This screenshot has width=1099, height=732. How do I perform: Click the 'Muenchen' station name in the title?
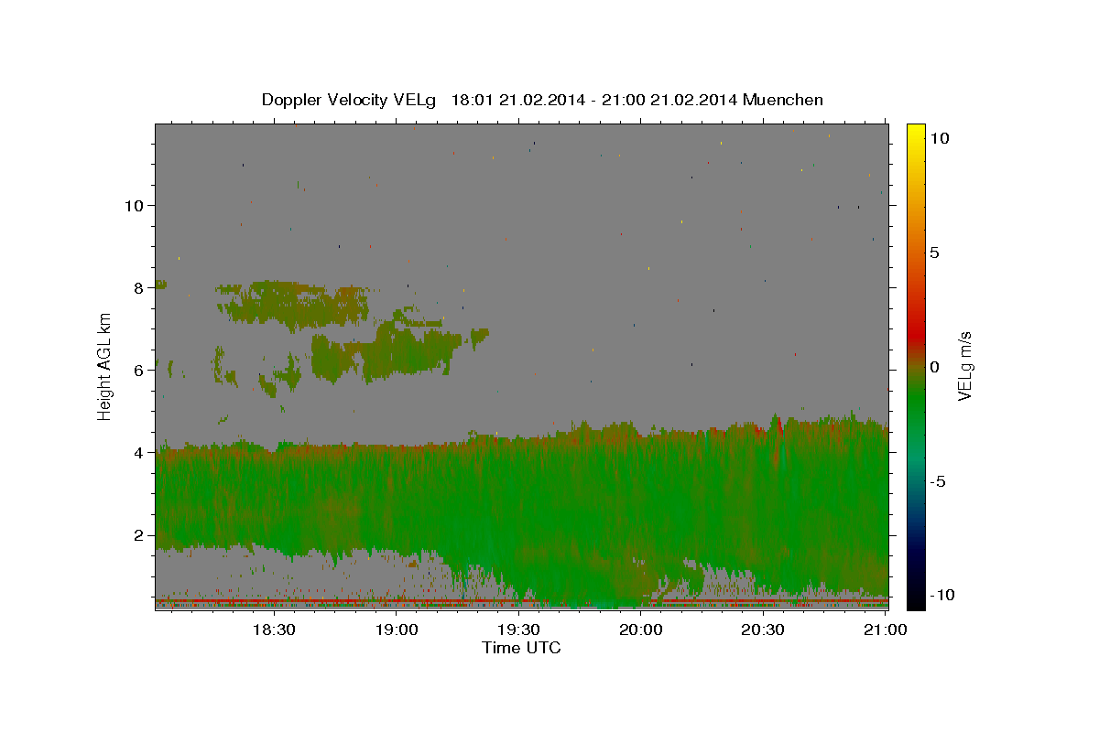point(783,100)
